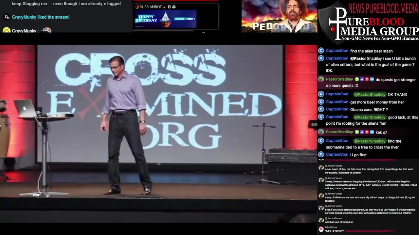
Task: Click CaptainStan avatar on the 'good luck, at this' message
Action: (321, 117)
